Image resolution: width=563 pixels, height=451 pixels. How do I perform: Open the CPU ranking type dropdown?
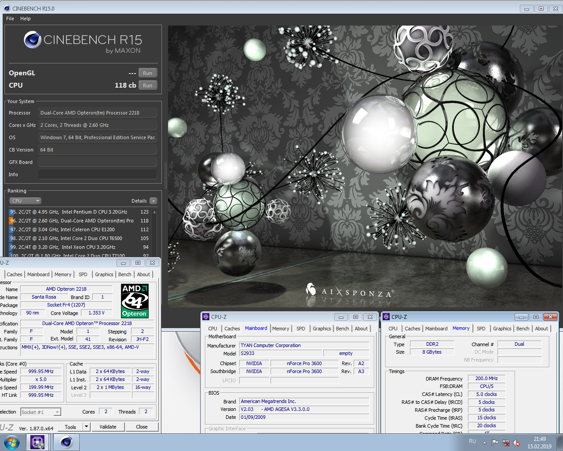click(25, 201)
